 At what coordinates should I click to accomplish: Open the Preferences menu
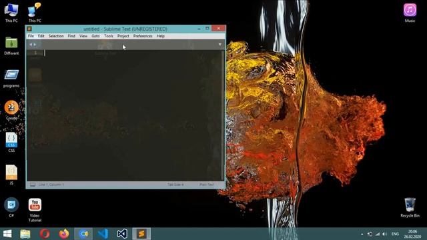click(143, 36)
